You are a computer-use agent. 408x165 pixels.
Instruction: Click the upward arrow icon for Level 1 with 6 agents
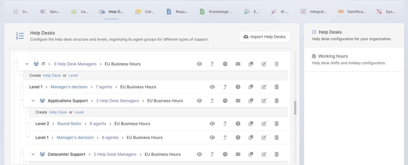pos(225,137)
